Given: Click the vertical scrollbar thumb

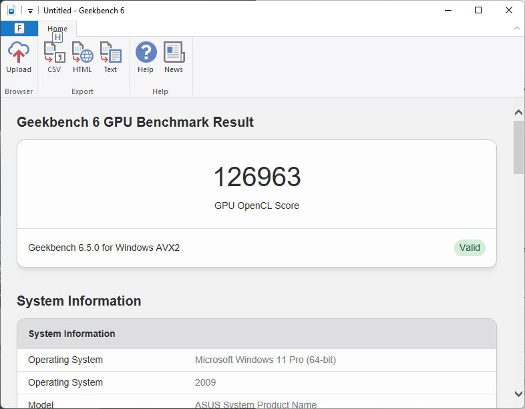Looking at the screenshot, I should click(x=518, y=147).
